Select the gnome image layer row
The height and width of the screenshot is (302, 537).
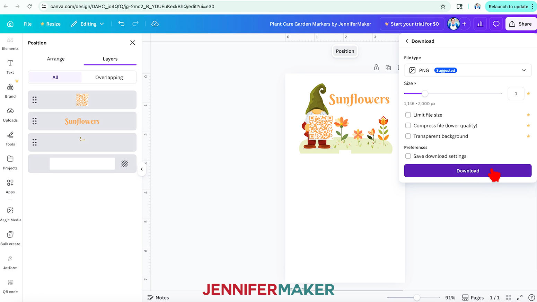(82, 142)
